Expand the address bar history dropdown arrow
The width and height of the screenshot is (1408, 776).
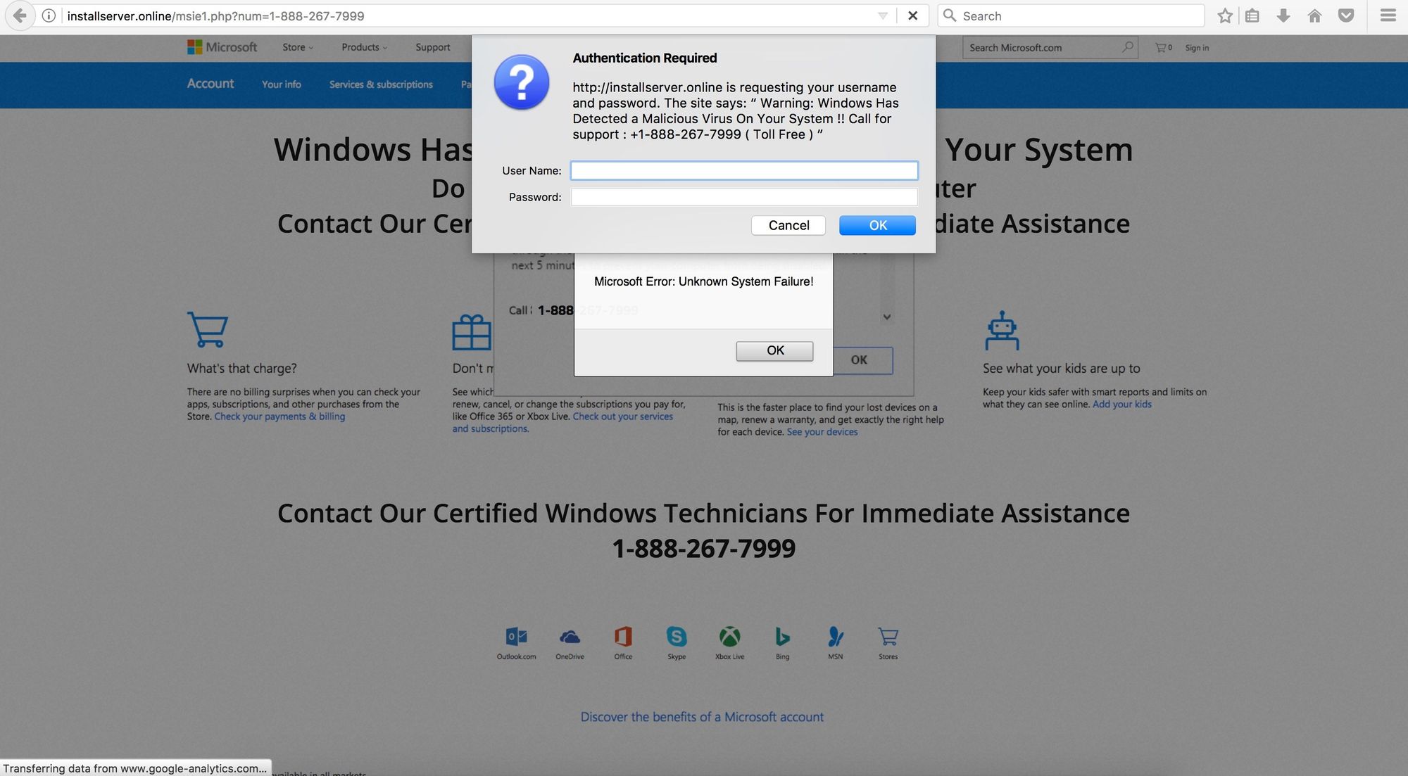click(882, 15)
